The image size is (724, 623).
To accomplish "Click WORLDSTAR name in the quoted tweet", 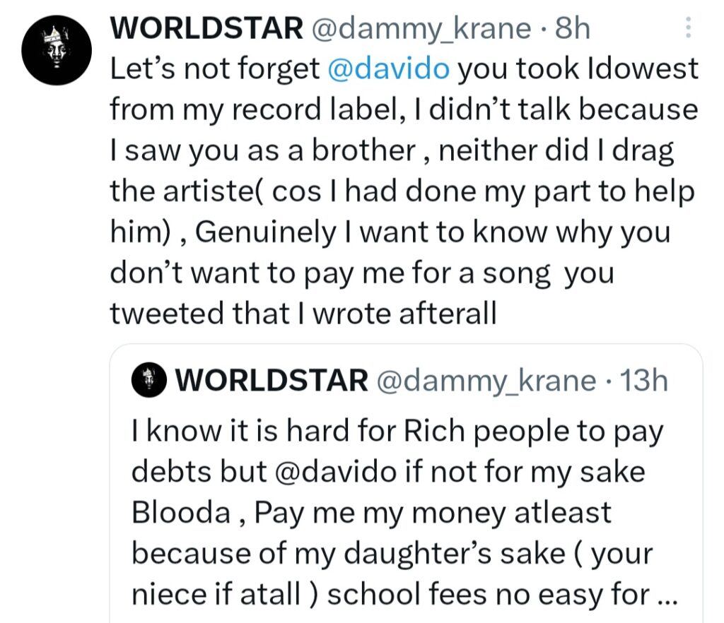I will pyautogui.click(x=271, y=381).
